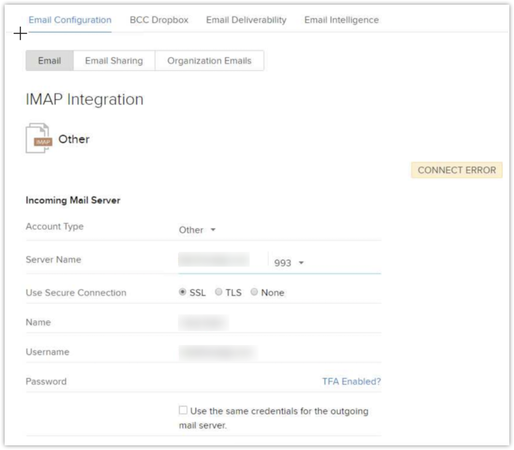Select None for secure connection
Image resolution: width=514 pixels, height=450 pixels.
pos(254,292)
